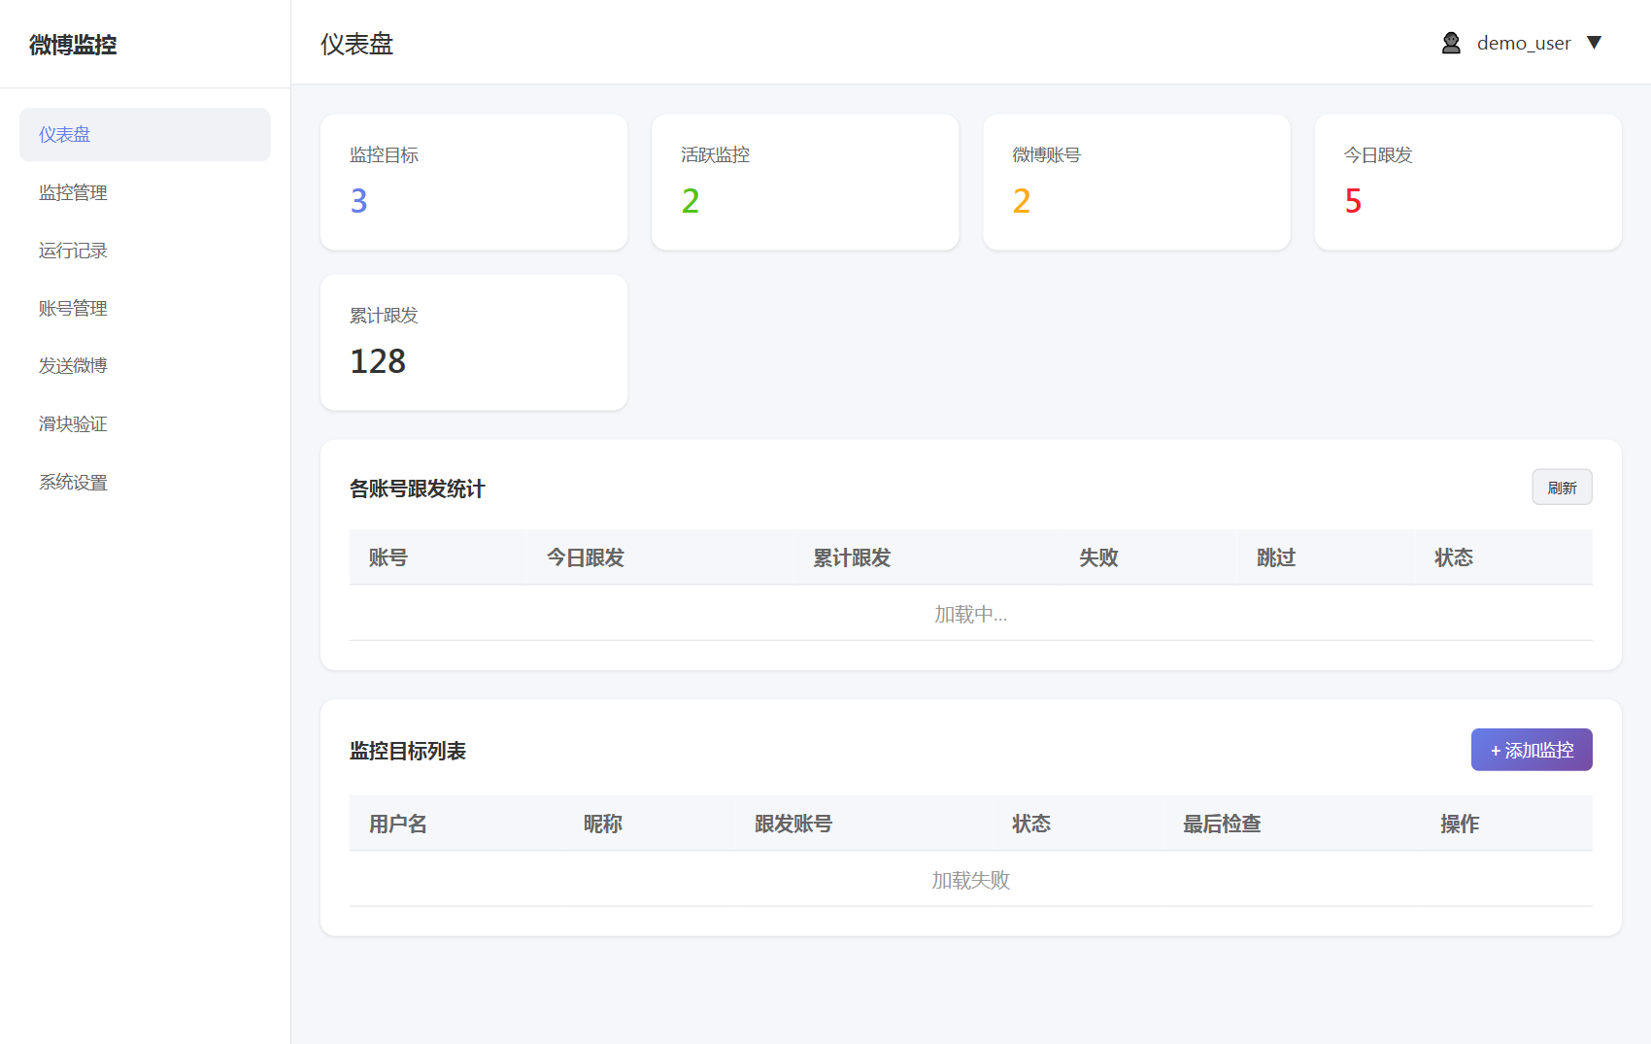Navigate to 账号管理 in sidebar
The width and height of the screenshot is (1651, 1044).
(145, 308)
